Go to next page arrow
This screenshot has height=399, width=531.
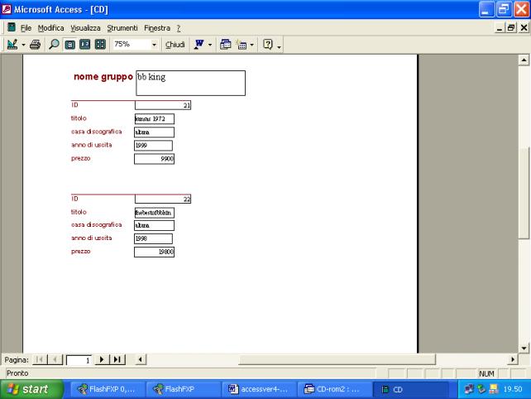[102, 359]
